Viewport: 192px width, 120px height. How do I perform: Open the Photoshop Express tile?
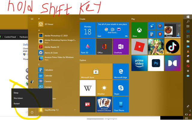click(156, 63)
